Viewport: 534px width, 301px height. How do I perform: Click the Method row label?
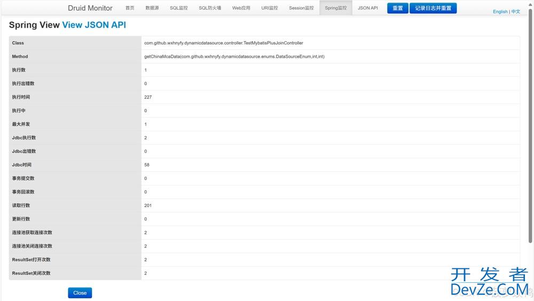pos(20,57)
